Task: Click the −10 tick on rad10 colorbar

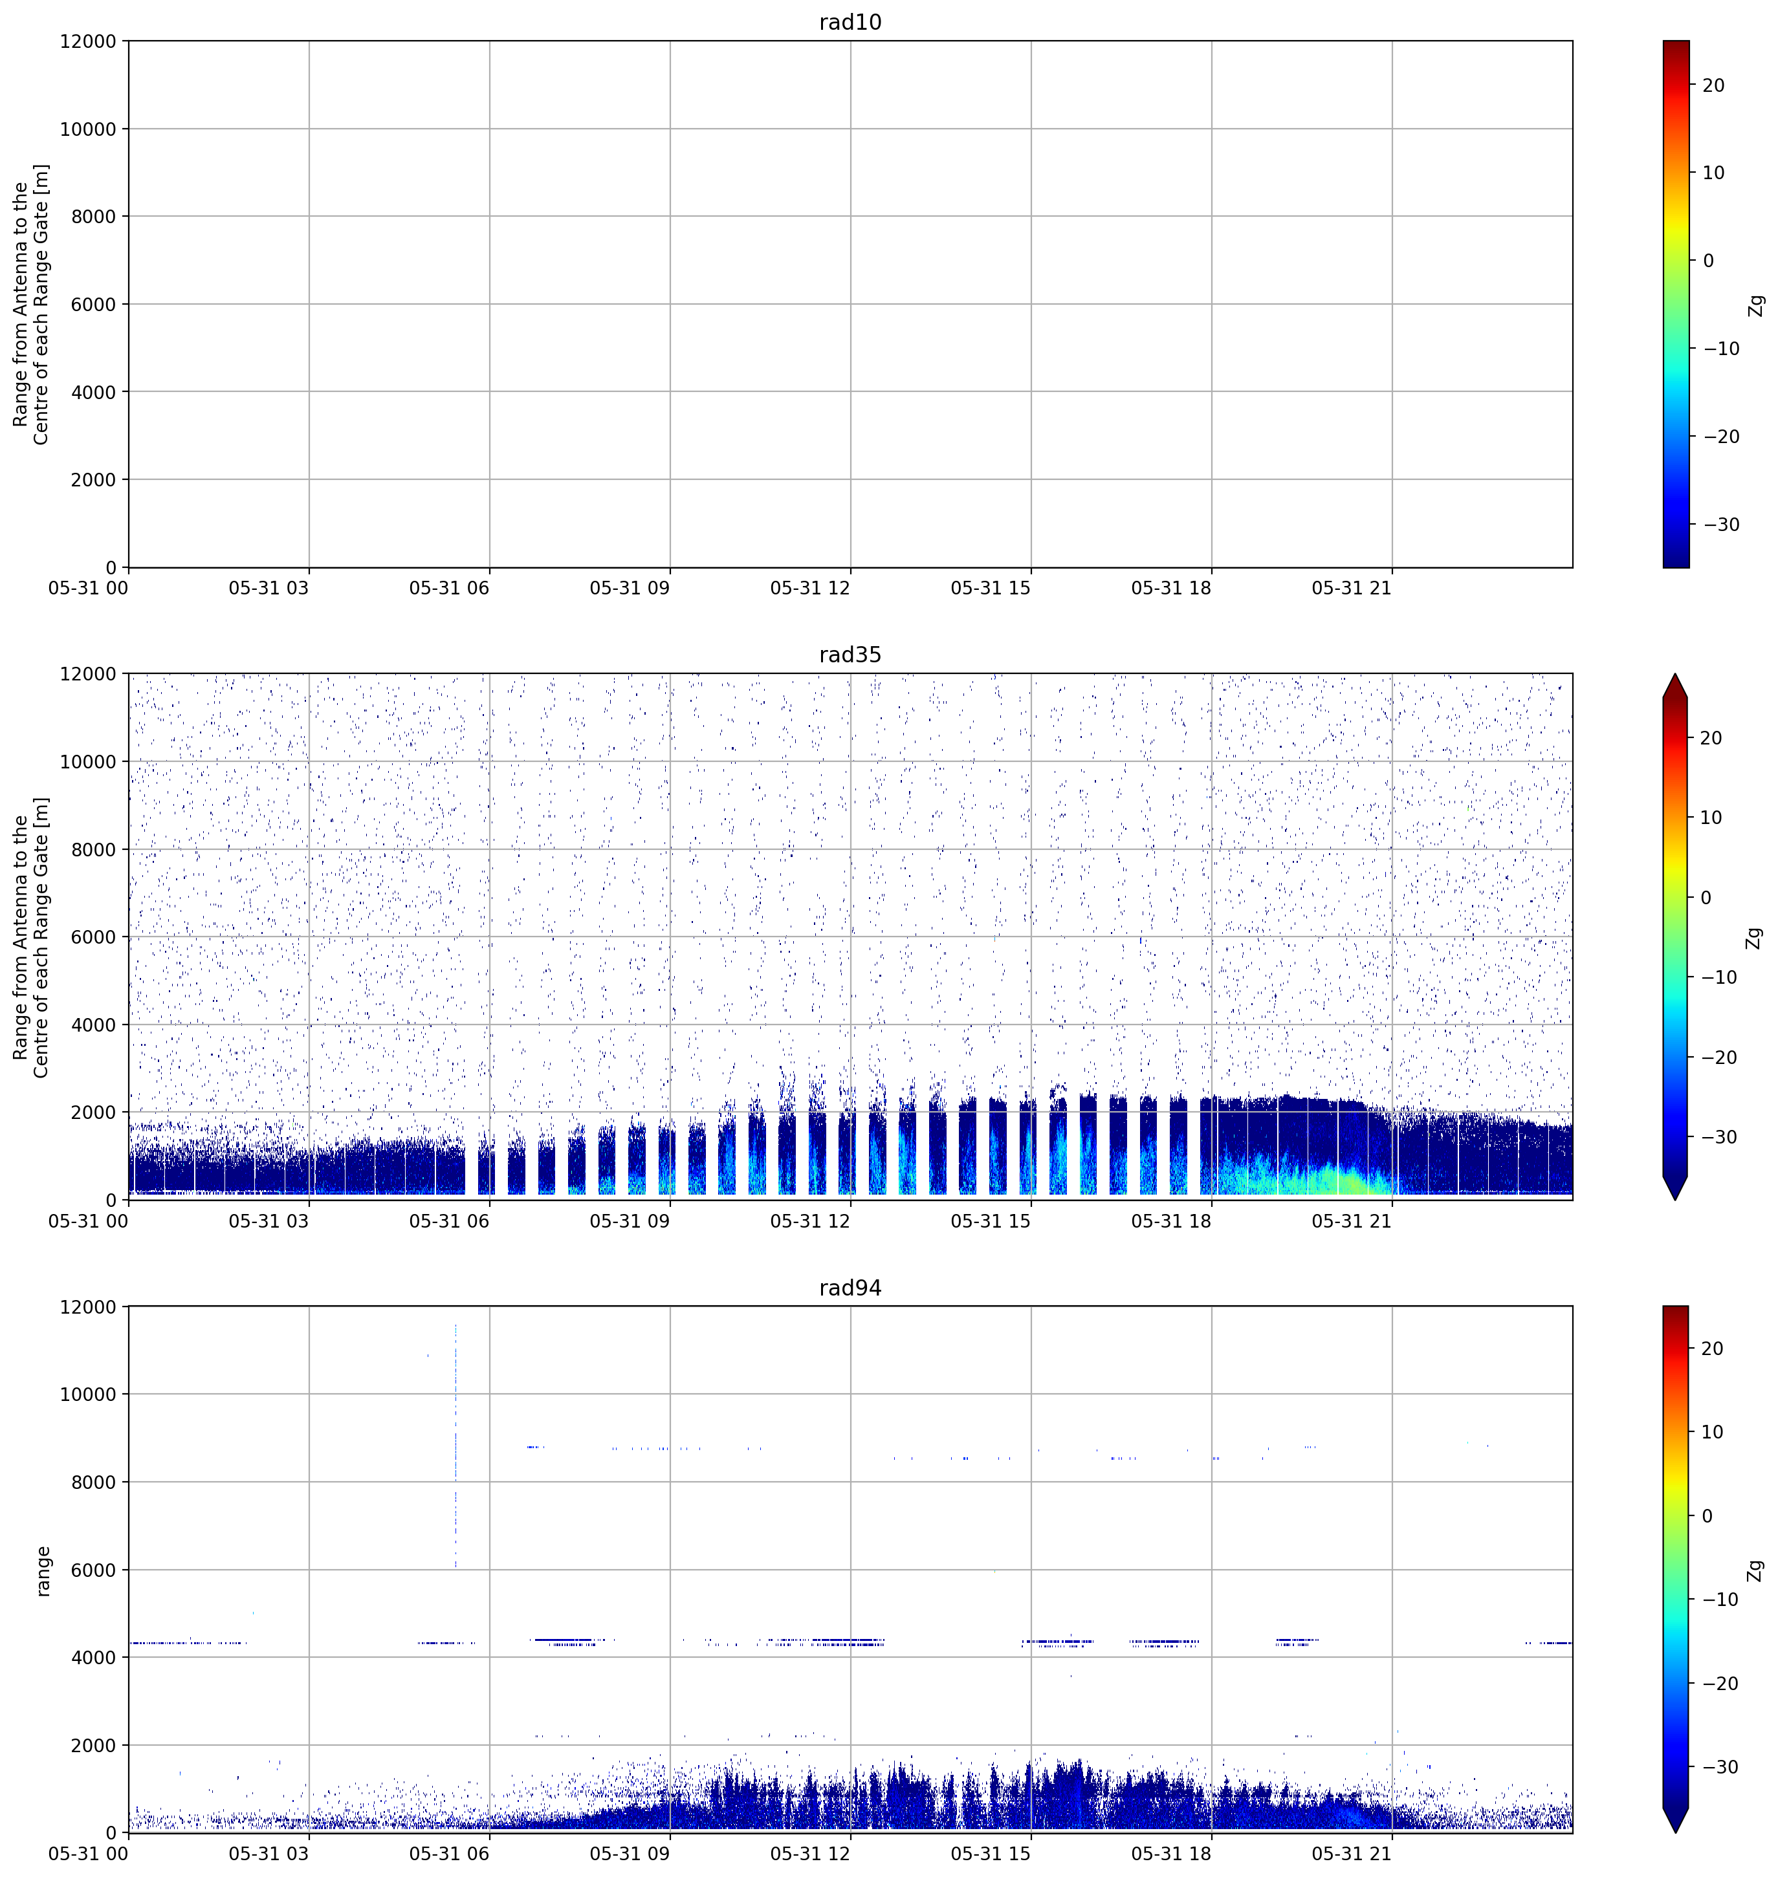Action: click(x=1721, y=349)
